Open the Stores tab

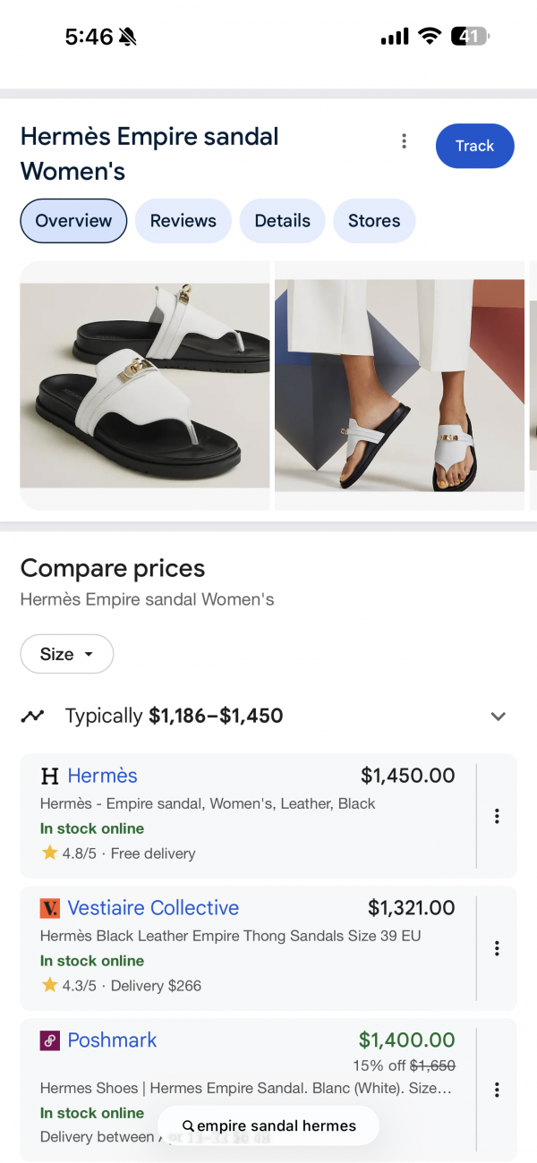coord(374,221)
